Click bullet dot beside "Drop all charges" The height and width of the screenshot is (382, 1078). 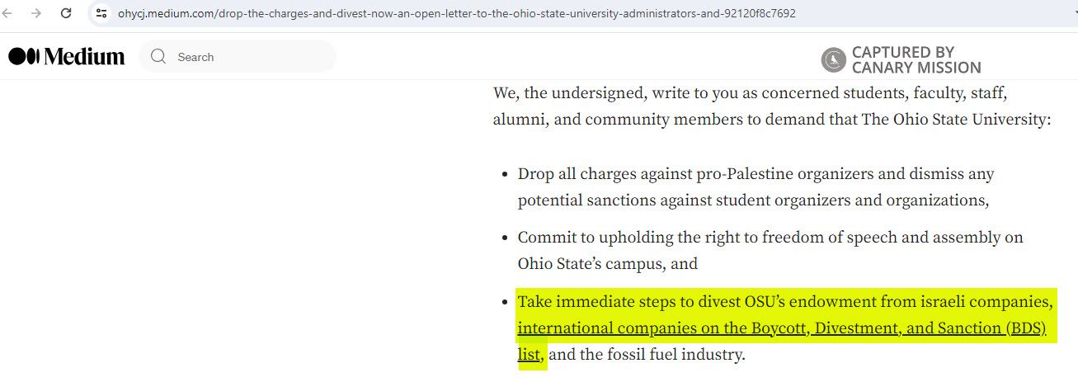point(504,175)
